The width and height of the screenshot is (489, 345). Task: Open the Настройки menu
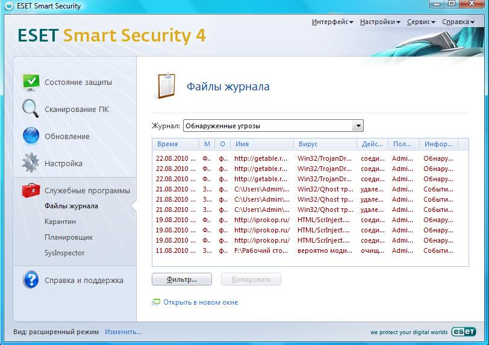(380, 22)
